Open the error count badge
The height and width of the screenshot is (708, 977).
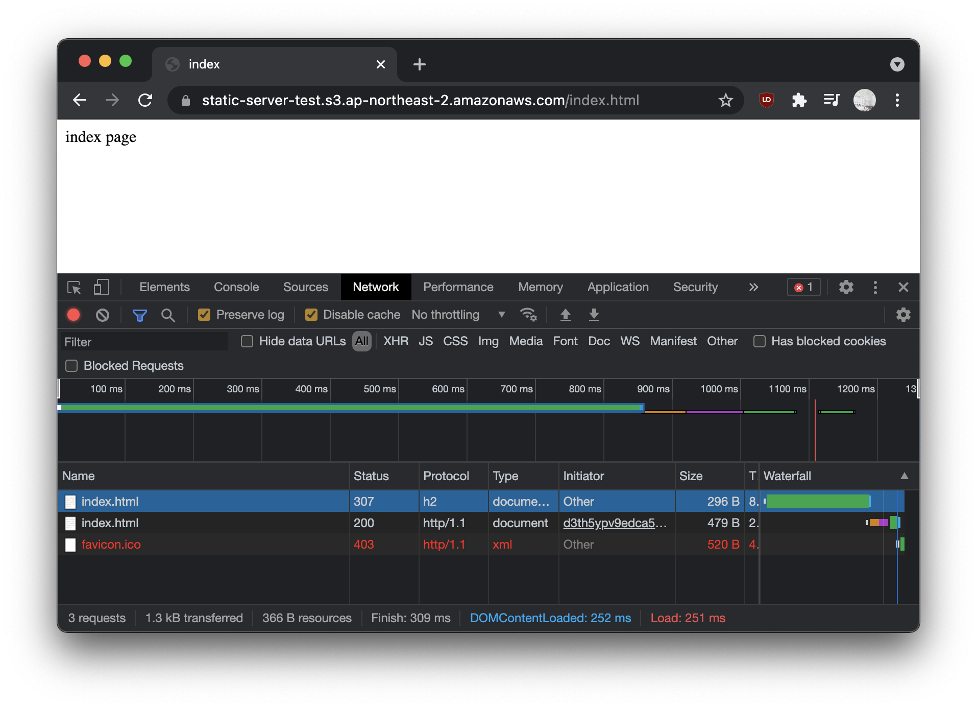pyautogui.click(x=803, y=287)
